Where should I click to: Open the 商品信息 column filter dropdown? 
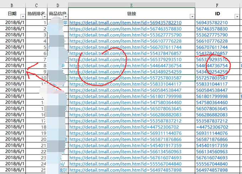click(65, 16)
